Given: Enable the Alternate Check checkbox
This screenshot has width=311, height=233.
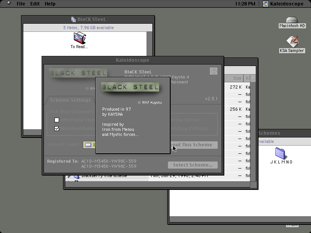Looking at the screenshot, I should [57, 120].
